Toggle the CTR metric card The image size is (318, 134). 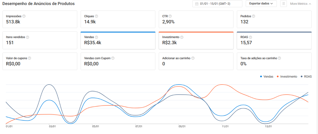(x=196, y=19)
